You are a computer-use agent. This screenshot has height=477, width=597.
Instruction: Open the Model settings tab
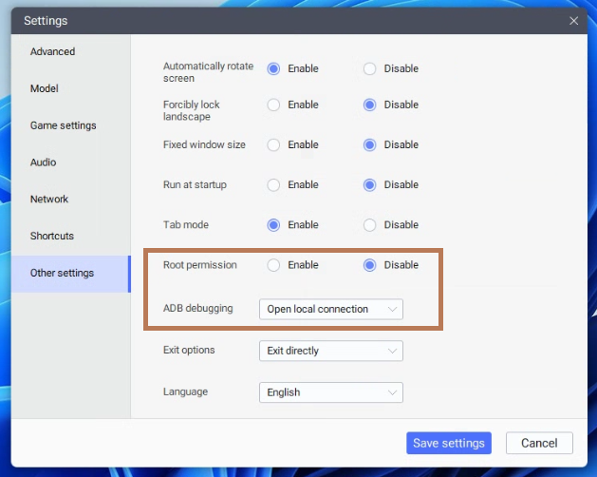(45, 88)
